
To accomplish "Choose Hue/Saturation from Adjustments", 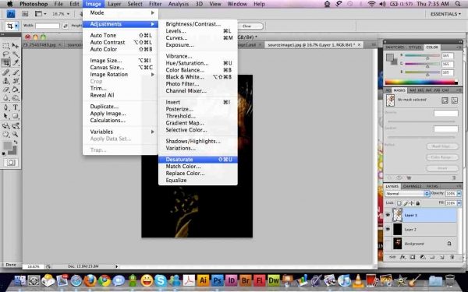I will 198,63.
